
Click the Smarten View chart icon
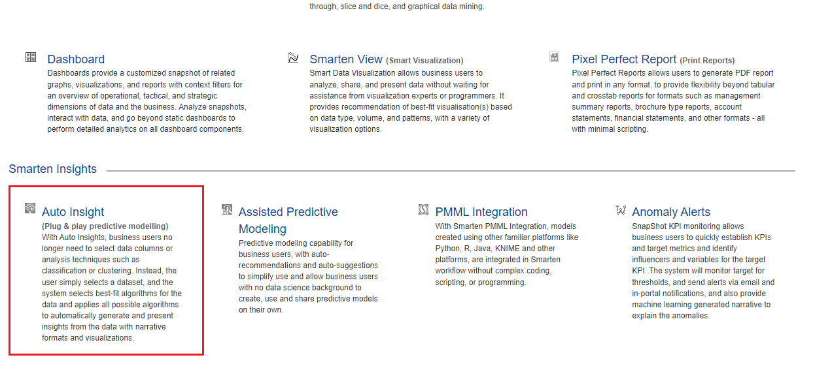293,57
